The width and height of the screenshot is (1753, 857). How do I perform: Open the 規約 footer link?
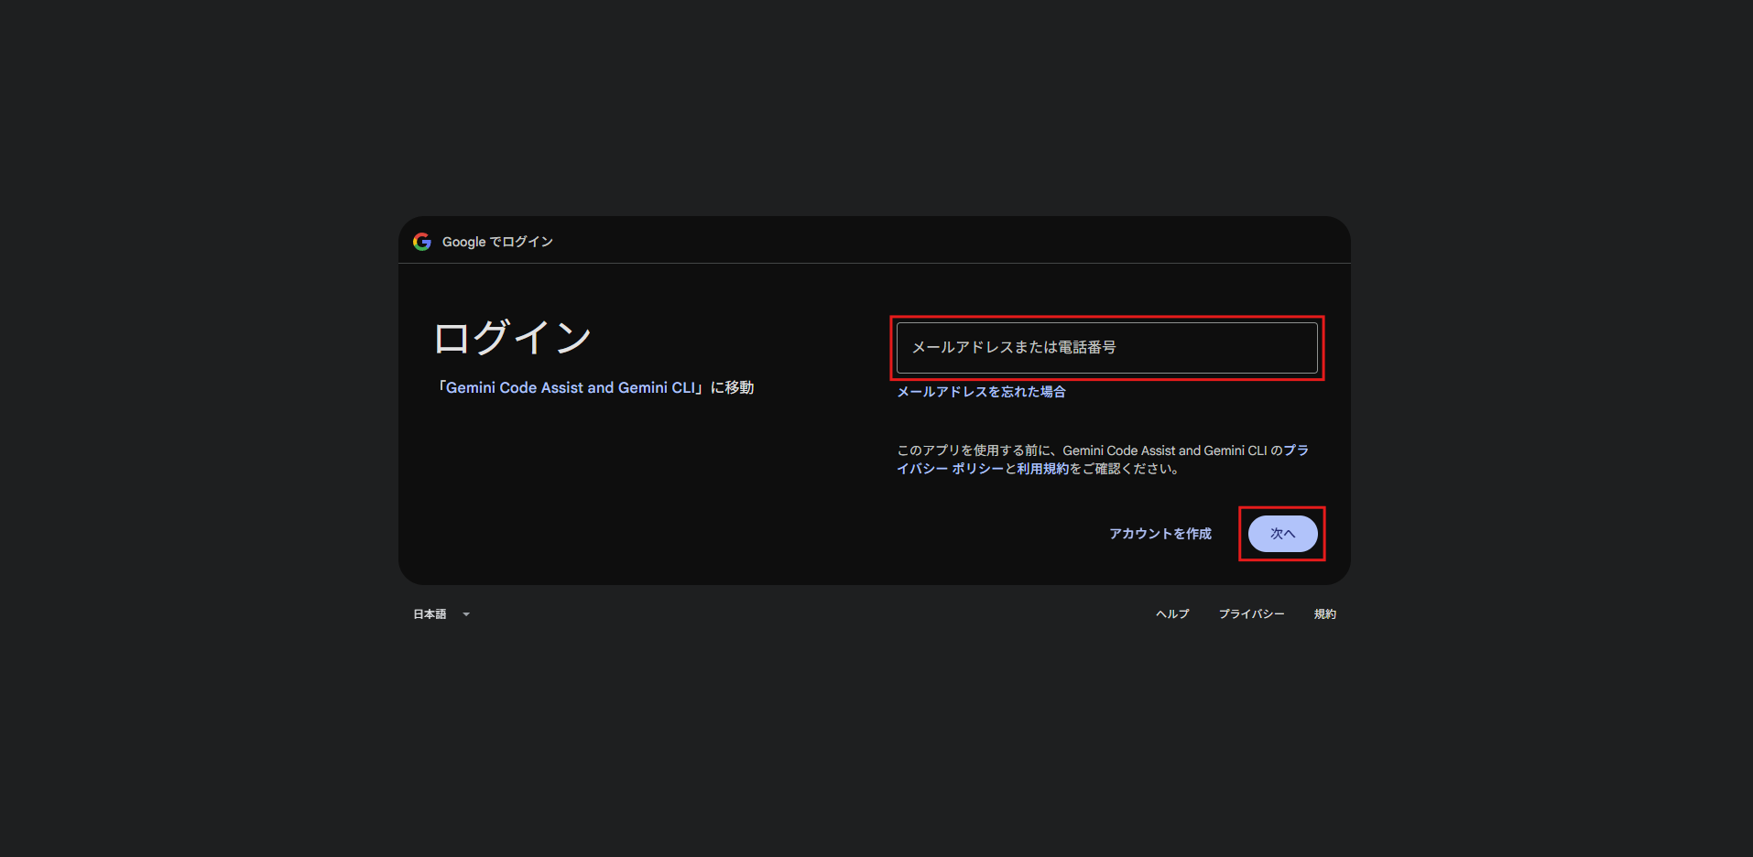coord(1324,614)
